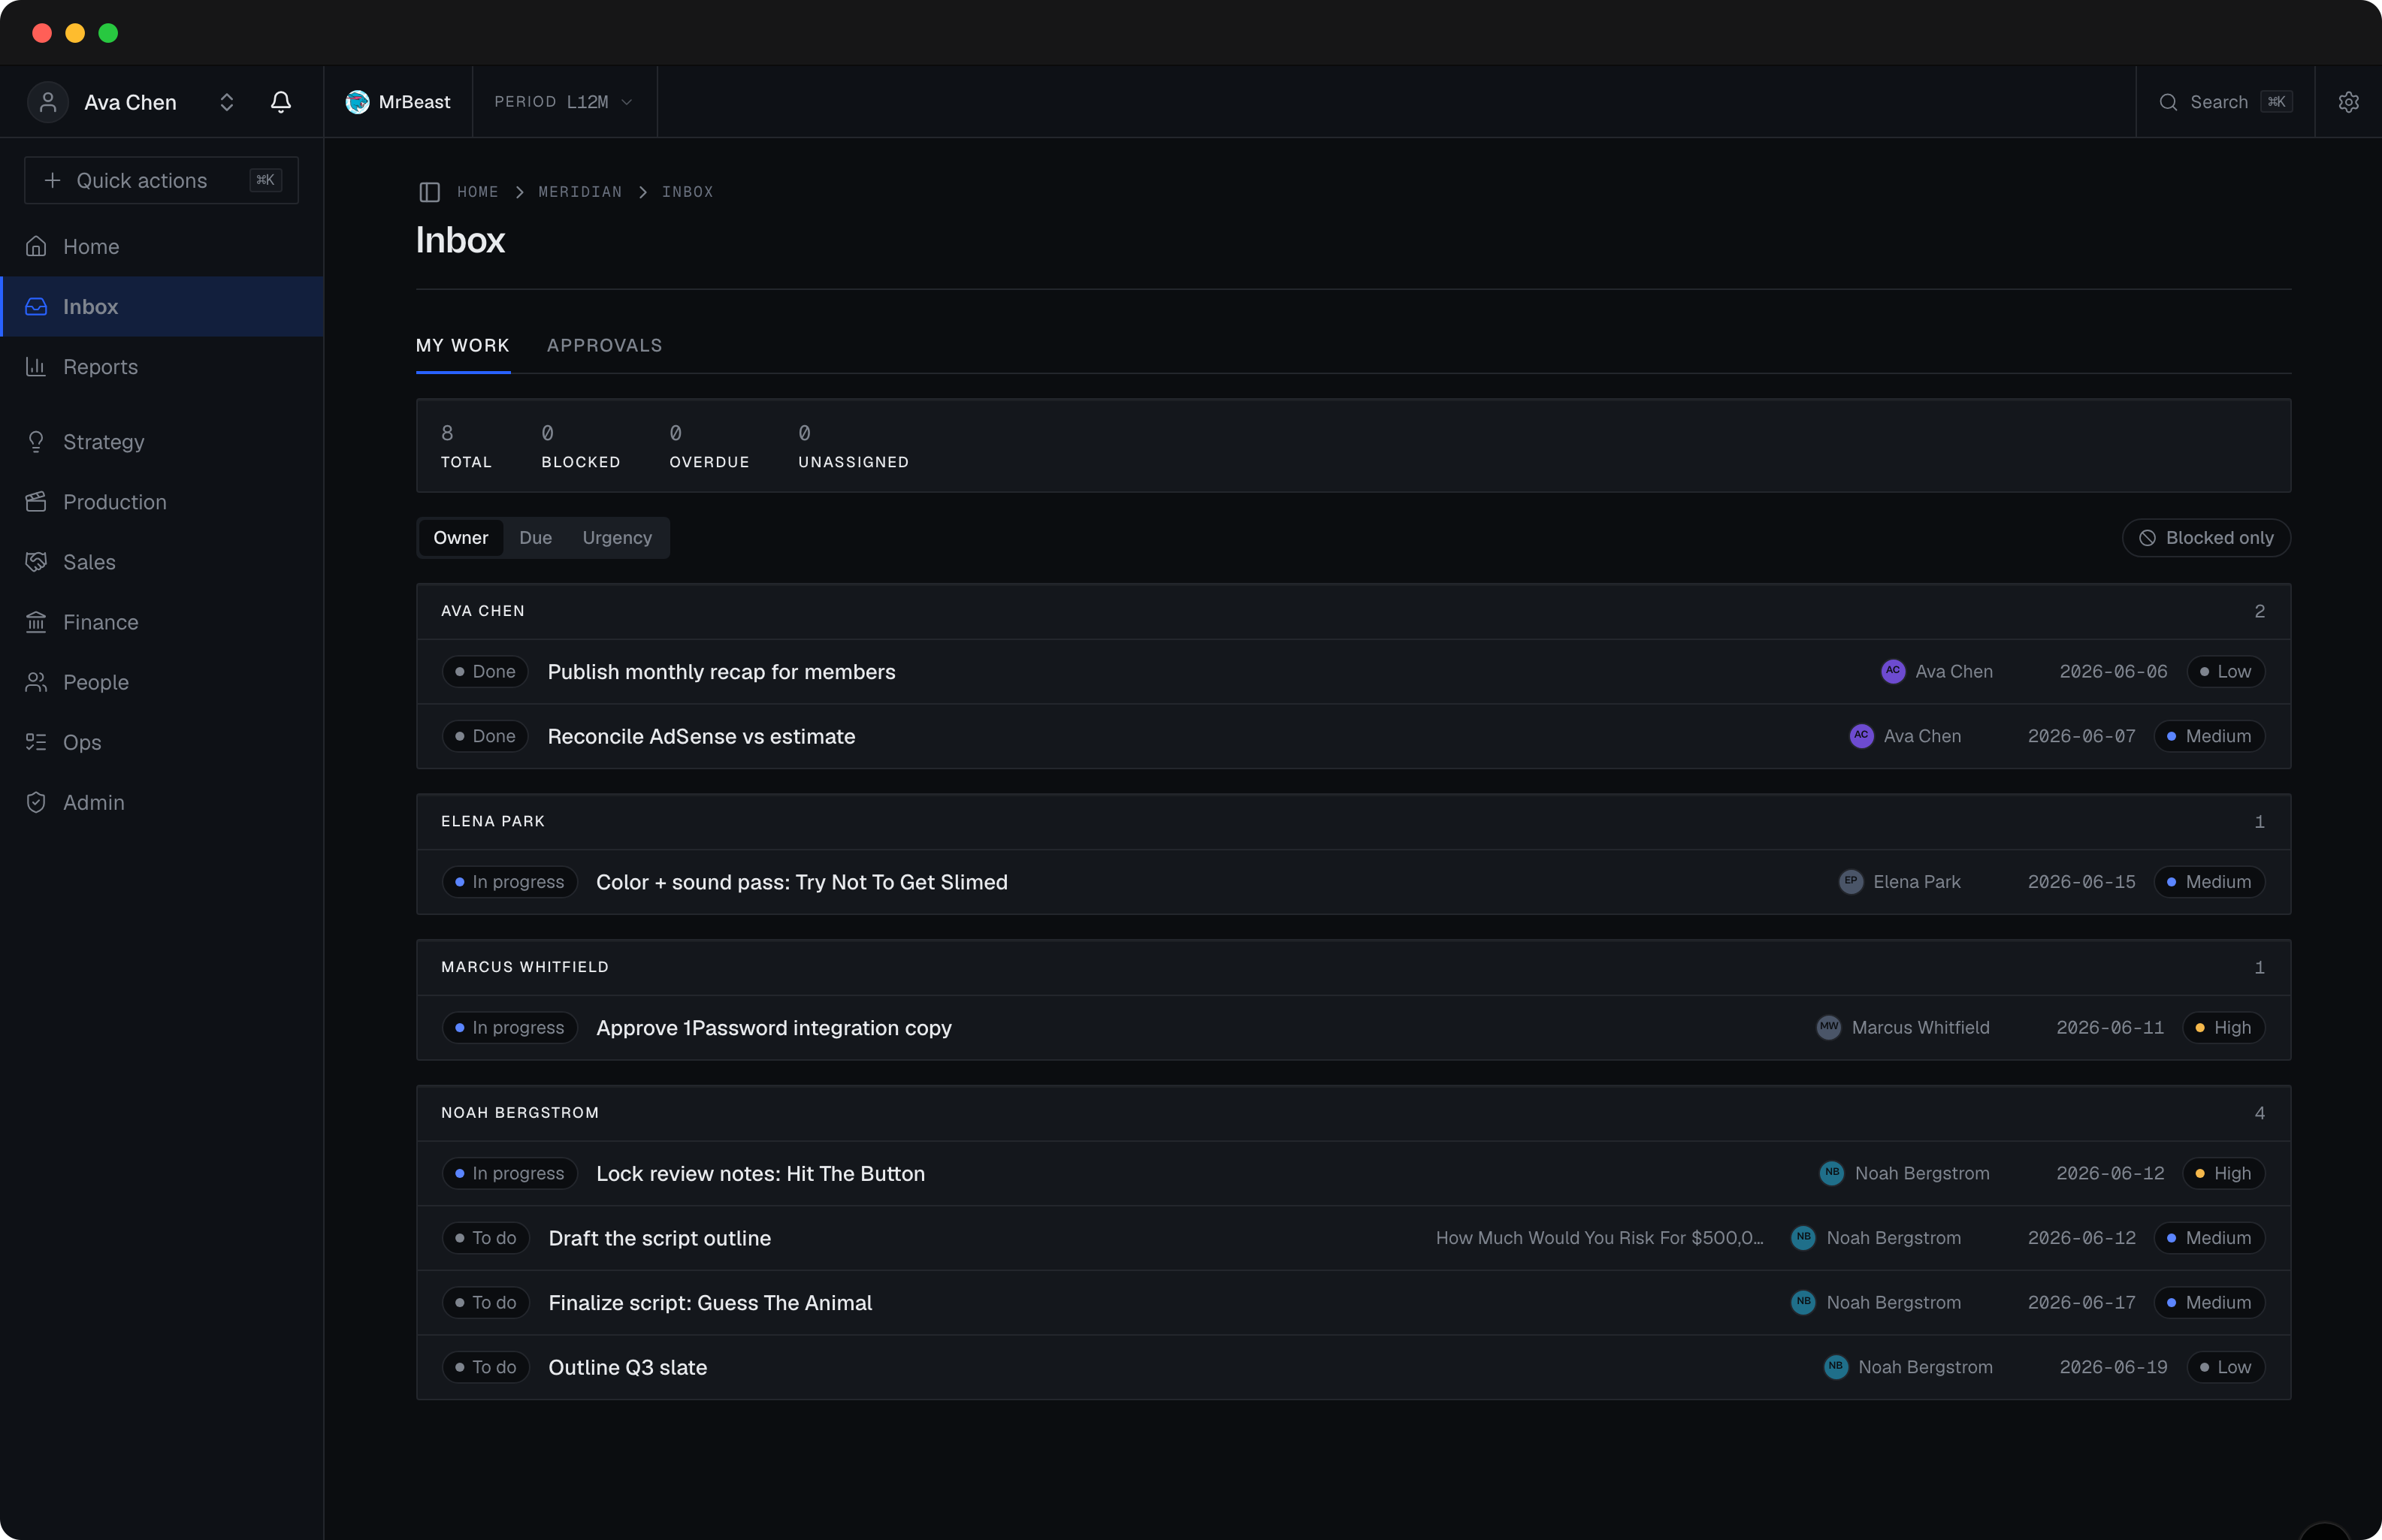The width and height of the screenshot is (2382, 1540).
Task: Group tasks by Owner
Action: tap(460, 538)
